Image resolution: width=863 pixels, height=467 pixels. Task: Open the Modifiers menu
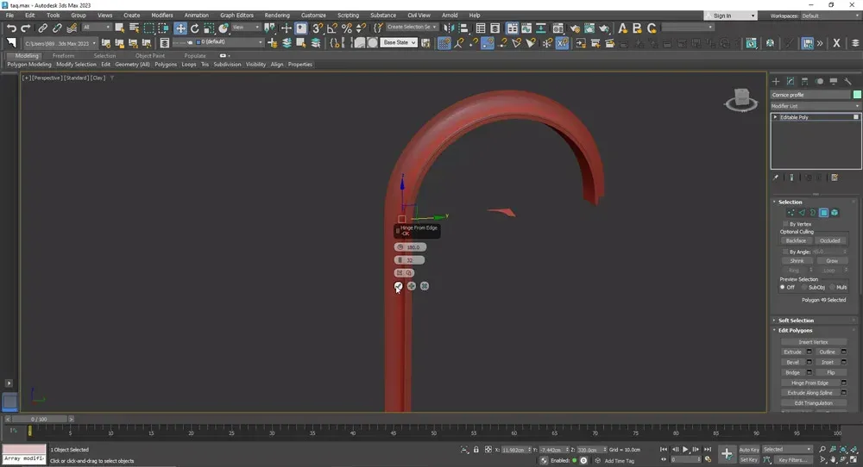162,16
